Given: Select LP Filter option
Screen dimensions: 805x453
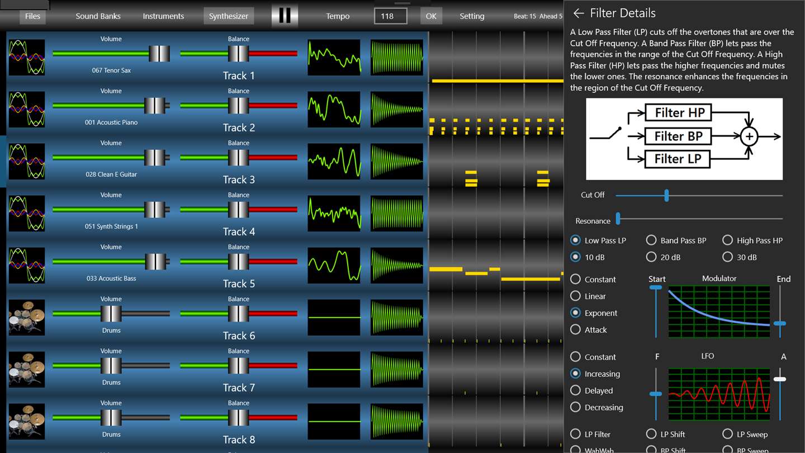Looking at the screenshot, I should 590,434.
